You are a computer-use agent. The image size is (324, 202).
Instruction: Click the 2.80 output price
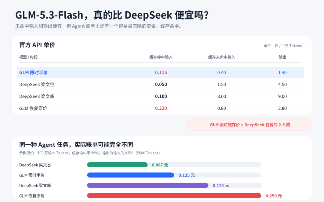click(x=282, y=108)
